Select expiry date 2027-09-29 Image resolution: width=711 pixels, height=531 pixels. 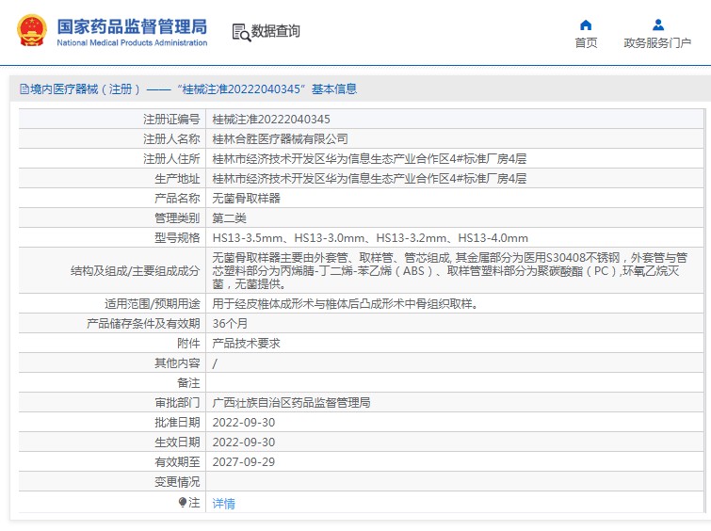tap(244, 462)
